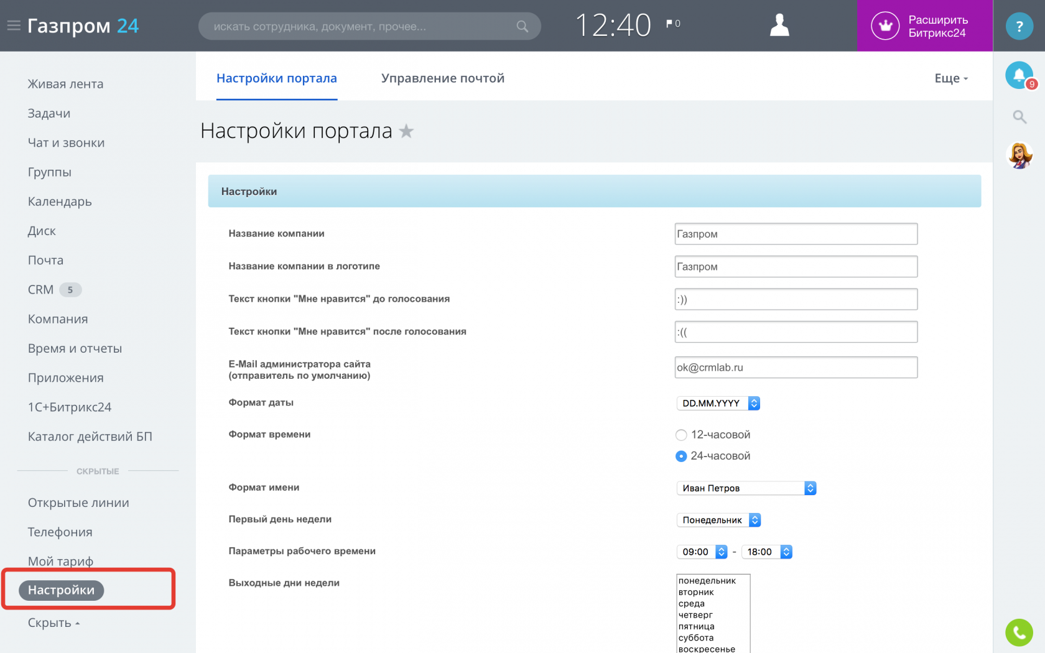
Task: Open Чат и звонки in sidebar
Action: tap(66, 143)
